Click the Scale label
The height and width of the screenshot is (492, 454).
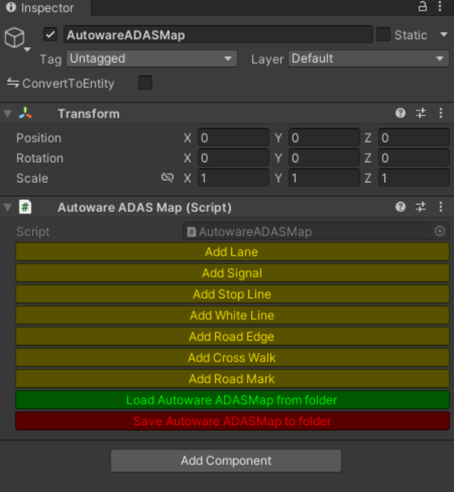32,179
